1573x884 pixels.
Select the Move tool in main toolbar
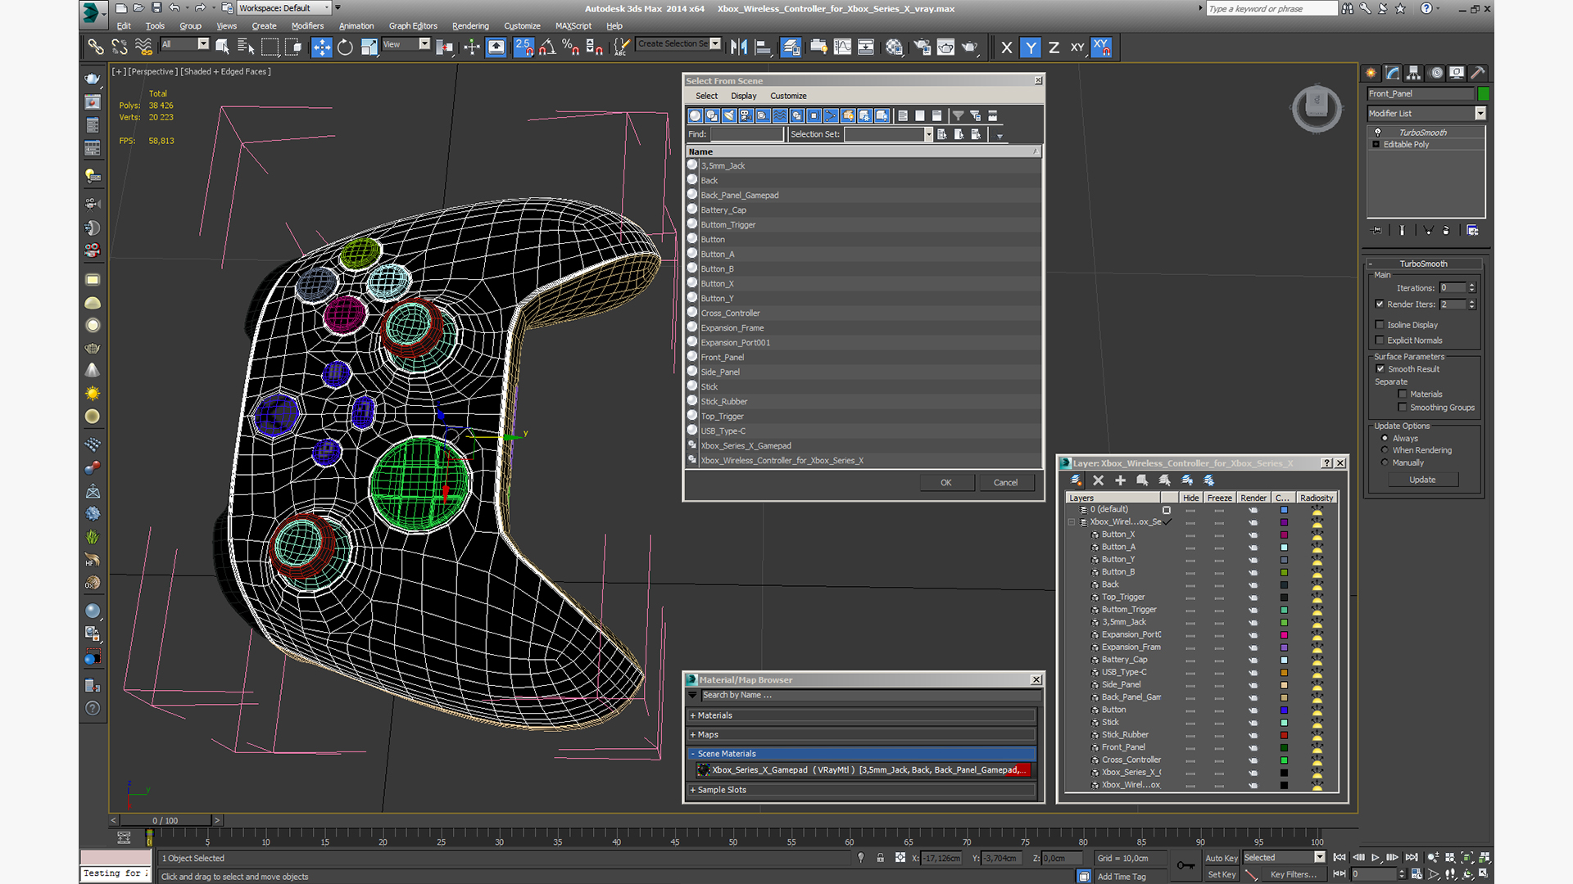pos(321,47)
